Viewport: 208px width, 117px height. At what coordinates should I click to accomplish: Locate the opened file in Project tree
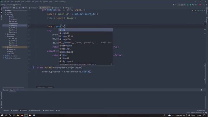14,8
